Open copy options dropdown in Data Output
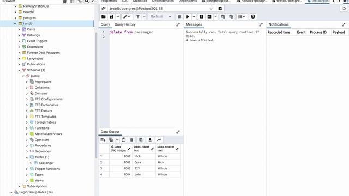The image size is (349, 196). (117, 139)
